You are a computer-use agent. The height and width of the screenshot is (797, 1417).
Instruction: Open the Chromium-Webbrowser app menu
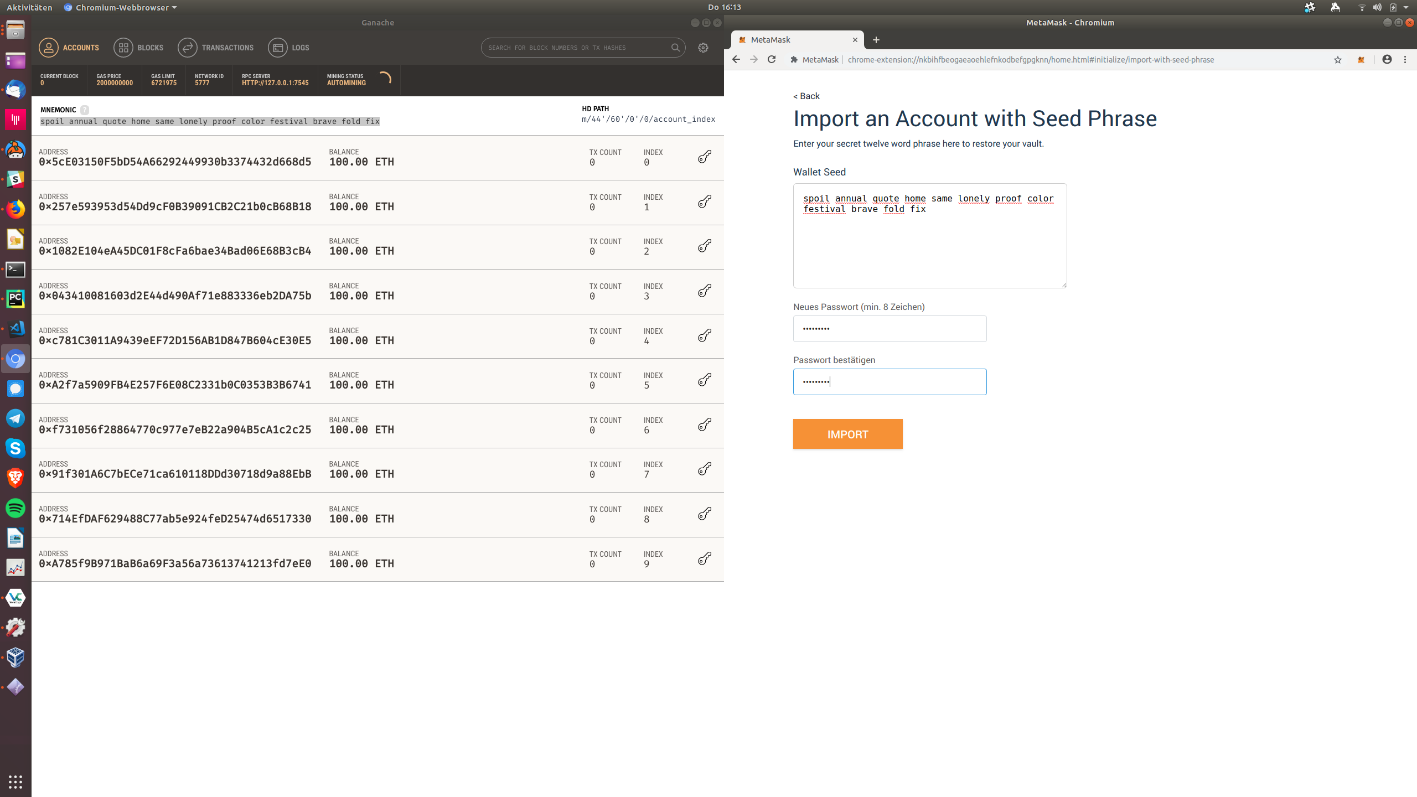point(121,7)
